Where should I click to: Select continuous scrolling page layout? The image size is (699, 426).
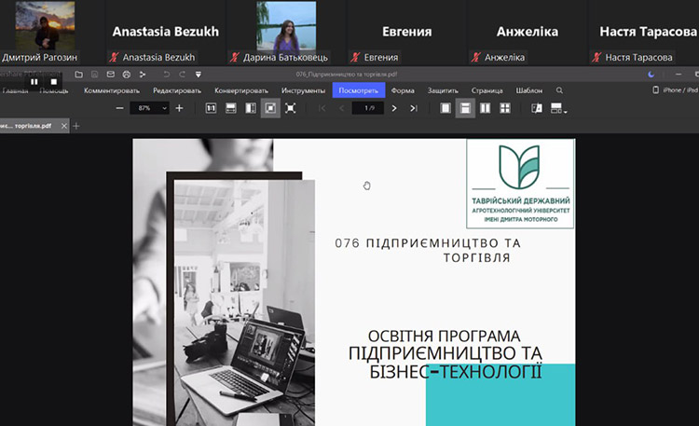(465, 108)
